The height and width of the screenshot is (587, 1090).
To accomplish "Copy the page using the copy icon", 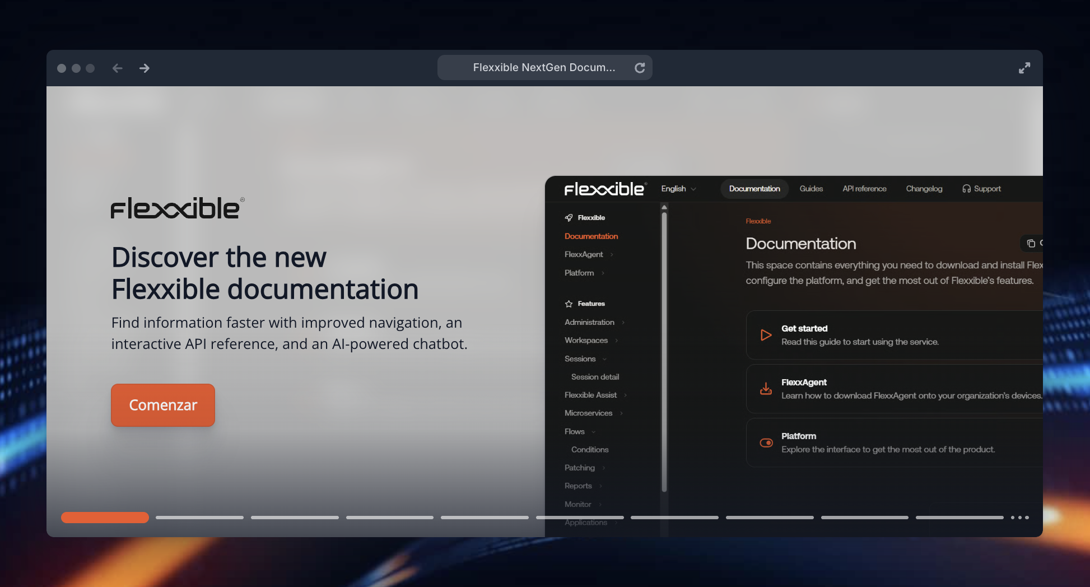I will coord(1031,243).
